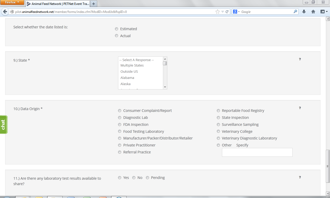Open a new browser tab
This screenshot has width=330, height=198.
click(94, 4)
